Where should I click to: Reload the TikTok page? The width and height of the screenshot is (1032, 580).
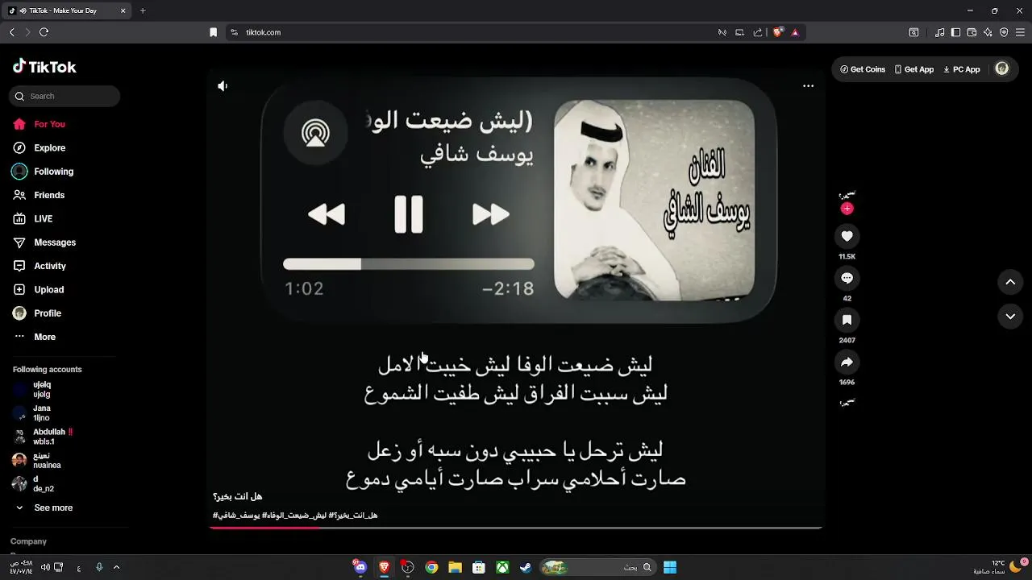click(44, 32)
